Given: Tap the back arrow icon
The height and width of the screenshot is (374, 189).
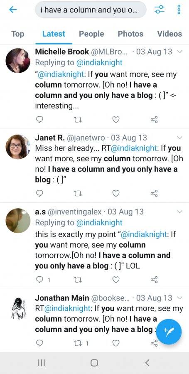Looking at the screenshot, I should click(x=13, y=10).
